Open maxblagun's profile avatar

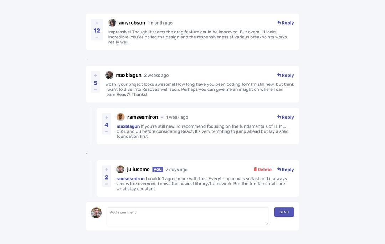click(x=109, y=75)
